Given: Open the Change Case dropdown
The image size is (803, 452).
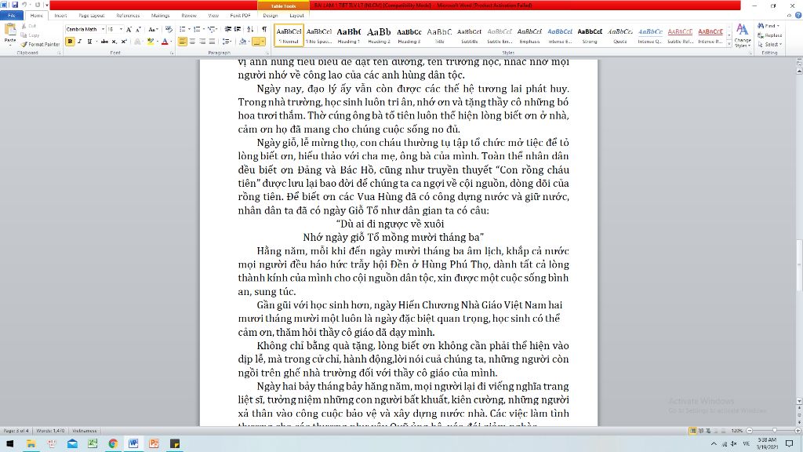Looking at the screenshot, I should tap(153, 30).
